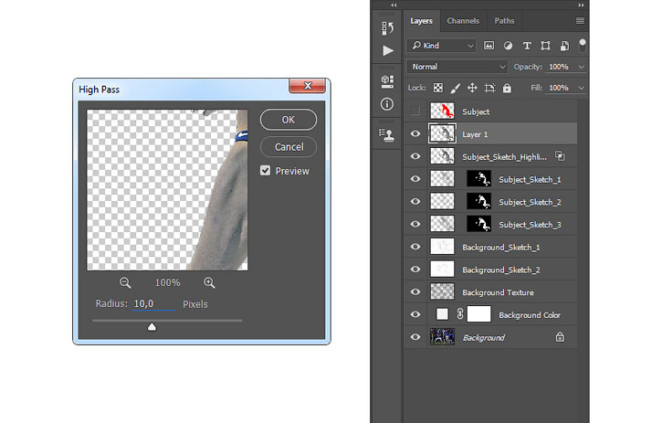This screenshot has width=662, height=423.
Task: Click OK in High Pass dialog
Action: coord(289,120)
